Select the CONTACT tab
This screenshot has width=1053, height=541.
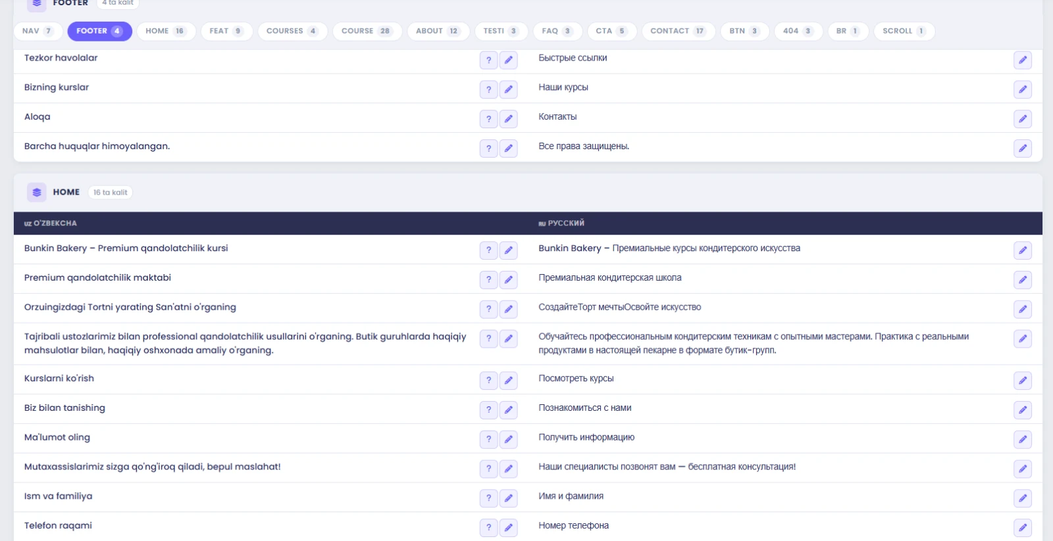677,31
